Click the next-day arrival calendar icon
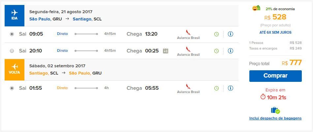This screenshot has width=313, height=132. point(166,51)
